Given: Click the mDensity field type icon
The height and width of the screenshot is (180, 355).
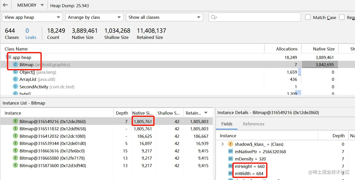Looking at the screenshot, I should click(231, 159).
